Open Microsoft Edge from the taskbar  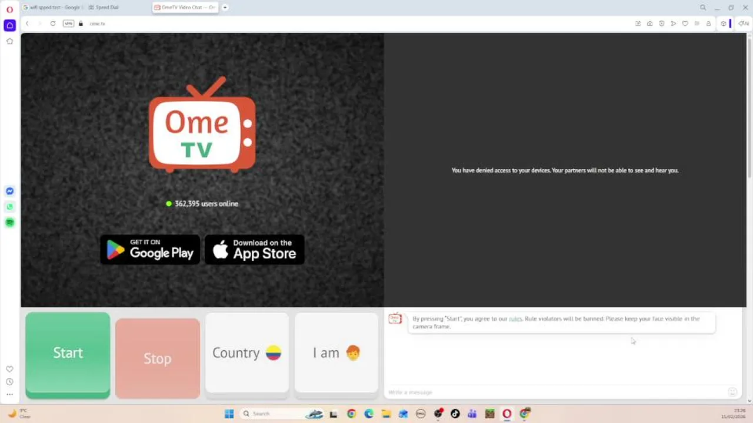[369, 414]
